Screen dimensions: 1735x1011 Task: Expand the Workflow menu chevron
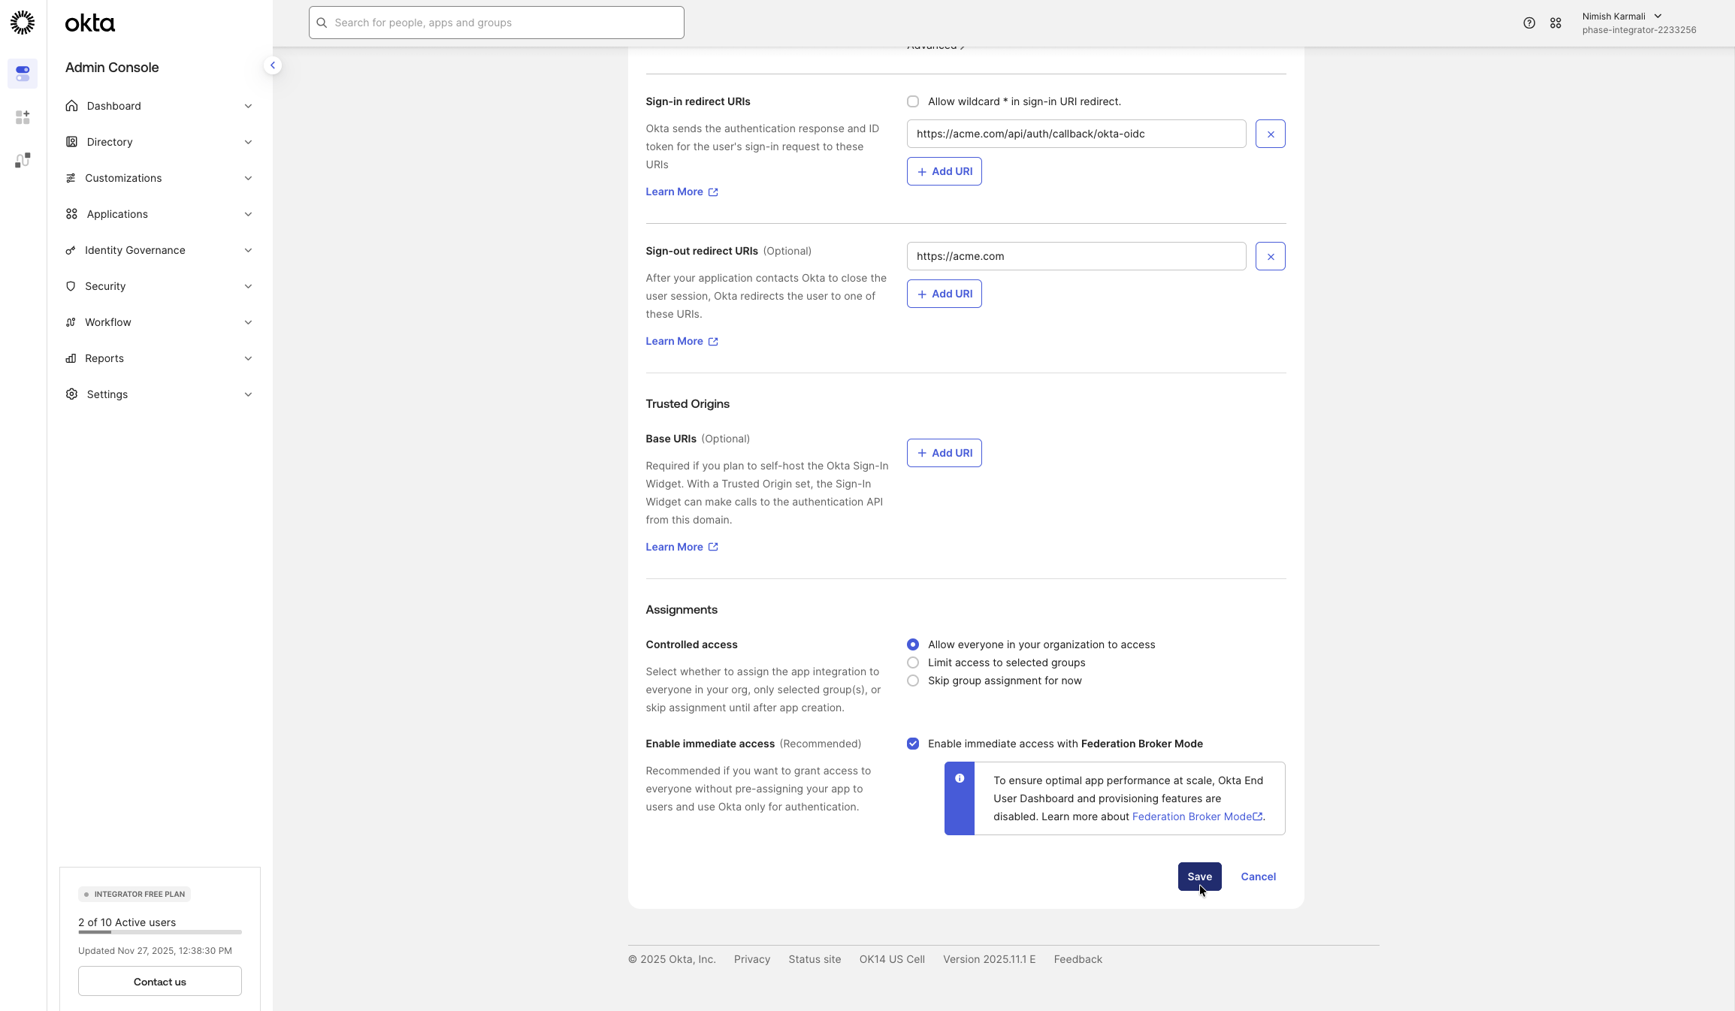coord(248,322)
